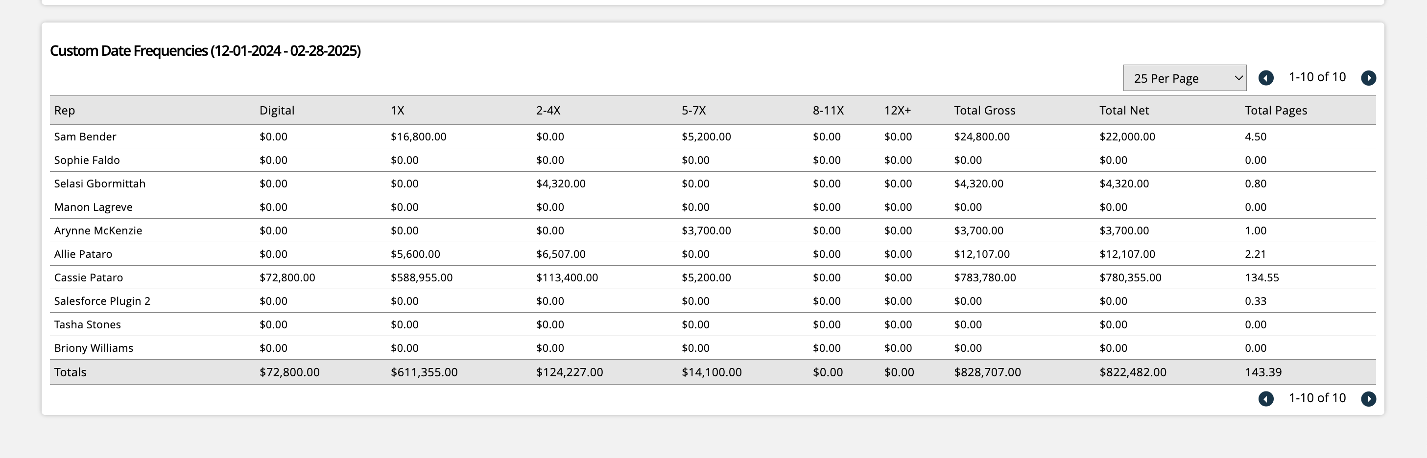
Task: Click the Salesforce Plugin 2 row name
Action: coord(102,301)
